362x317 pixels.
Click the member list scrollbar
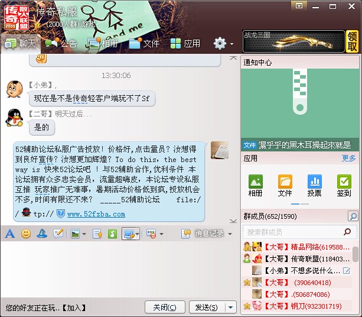tap(356, 254)
